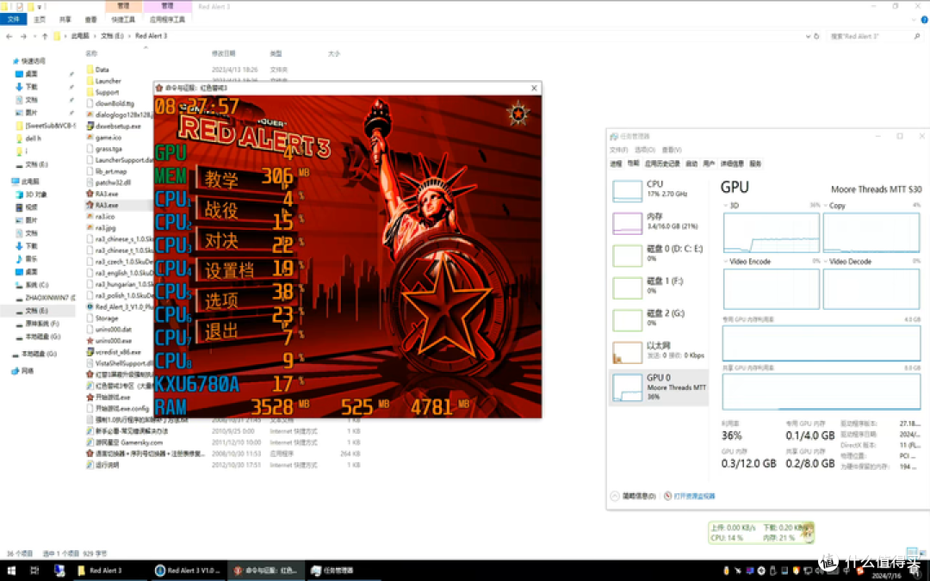Image resolution: width=930 pixels, height=581 pixels.
Task: Click 战役 in the game launcher menu
Action: [x=222, y=210]
